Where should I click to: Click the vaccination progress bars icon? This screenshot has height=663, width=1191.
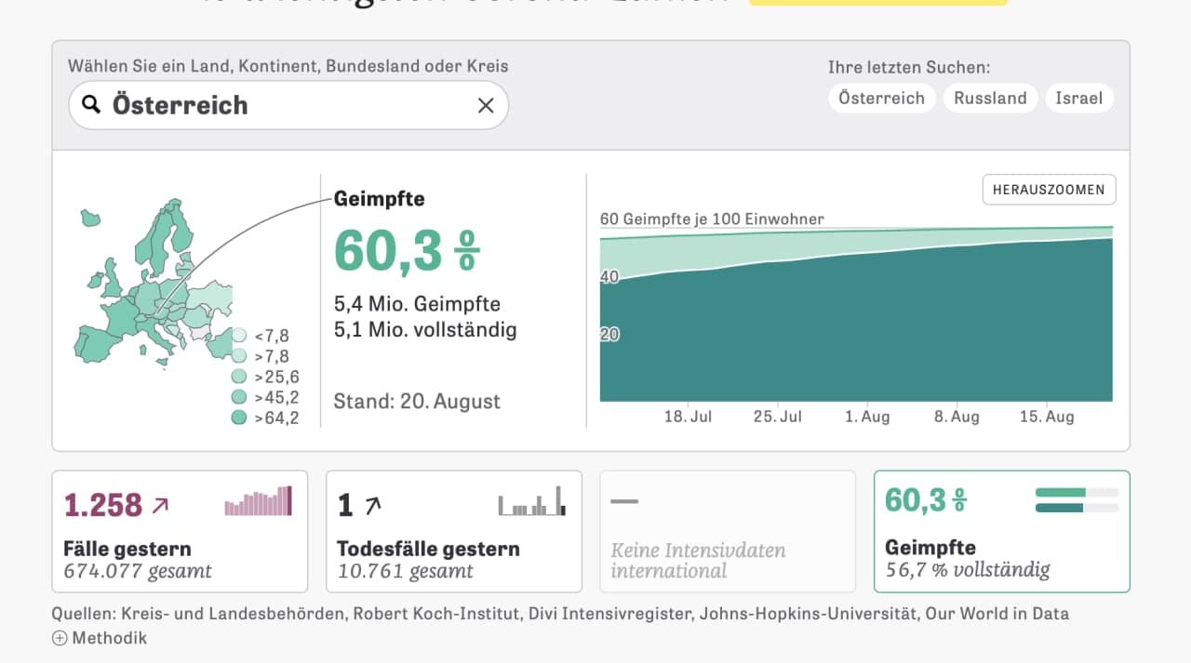(x=1077, y=499)
